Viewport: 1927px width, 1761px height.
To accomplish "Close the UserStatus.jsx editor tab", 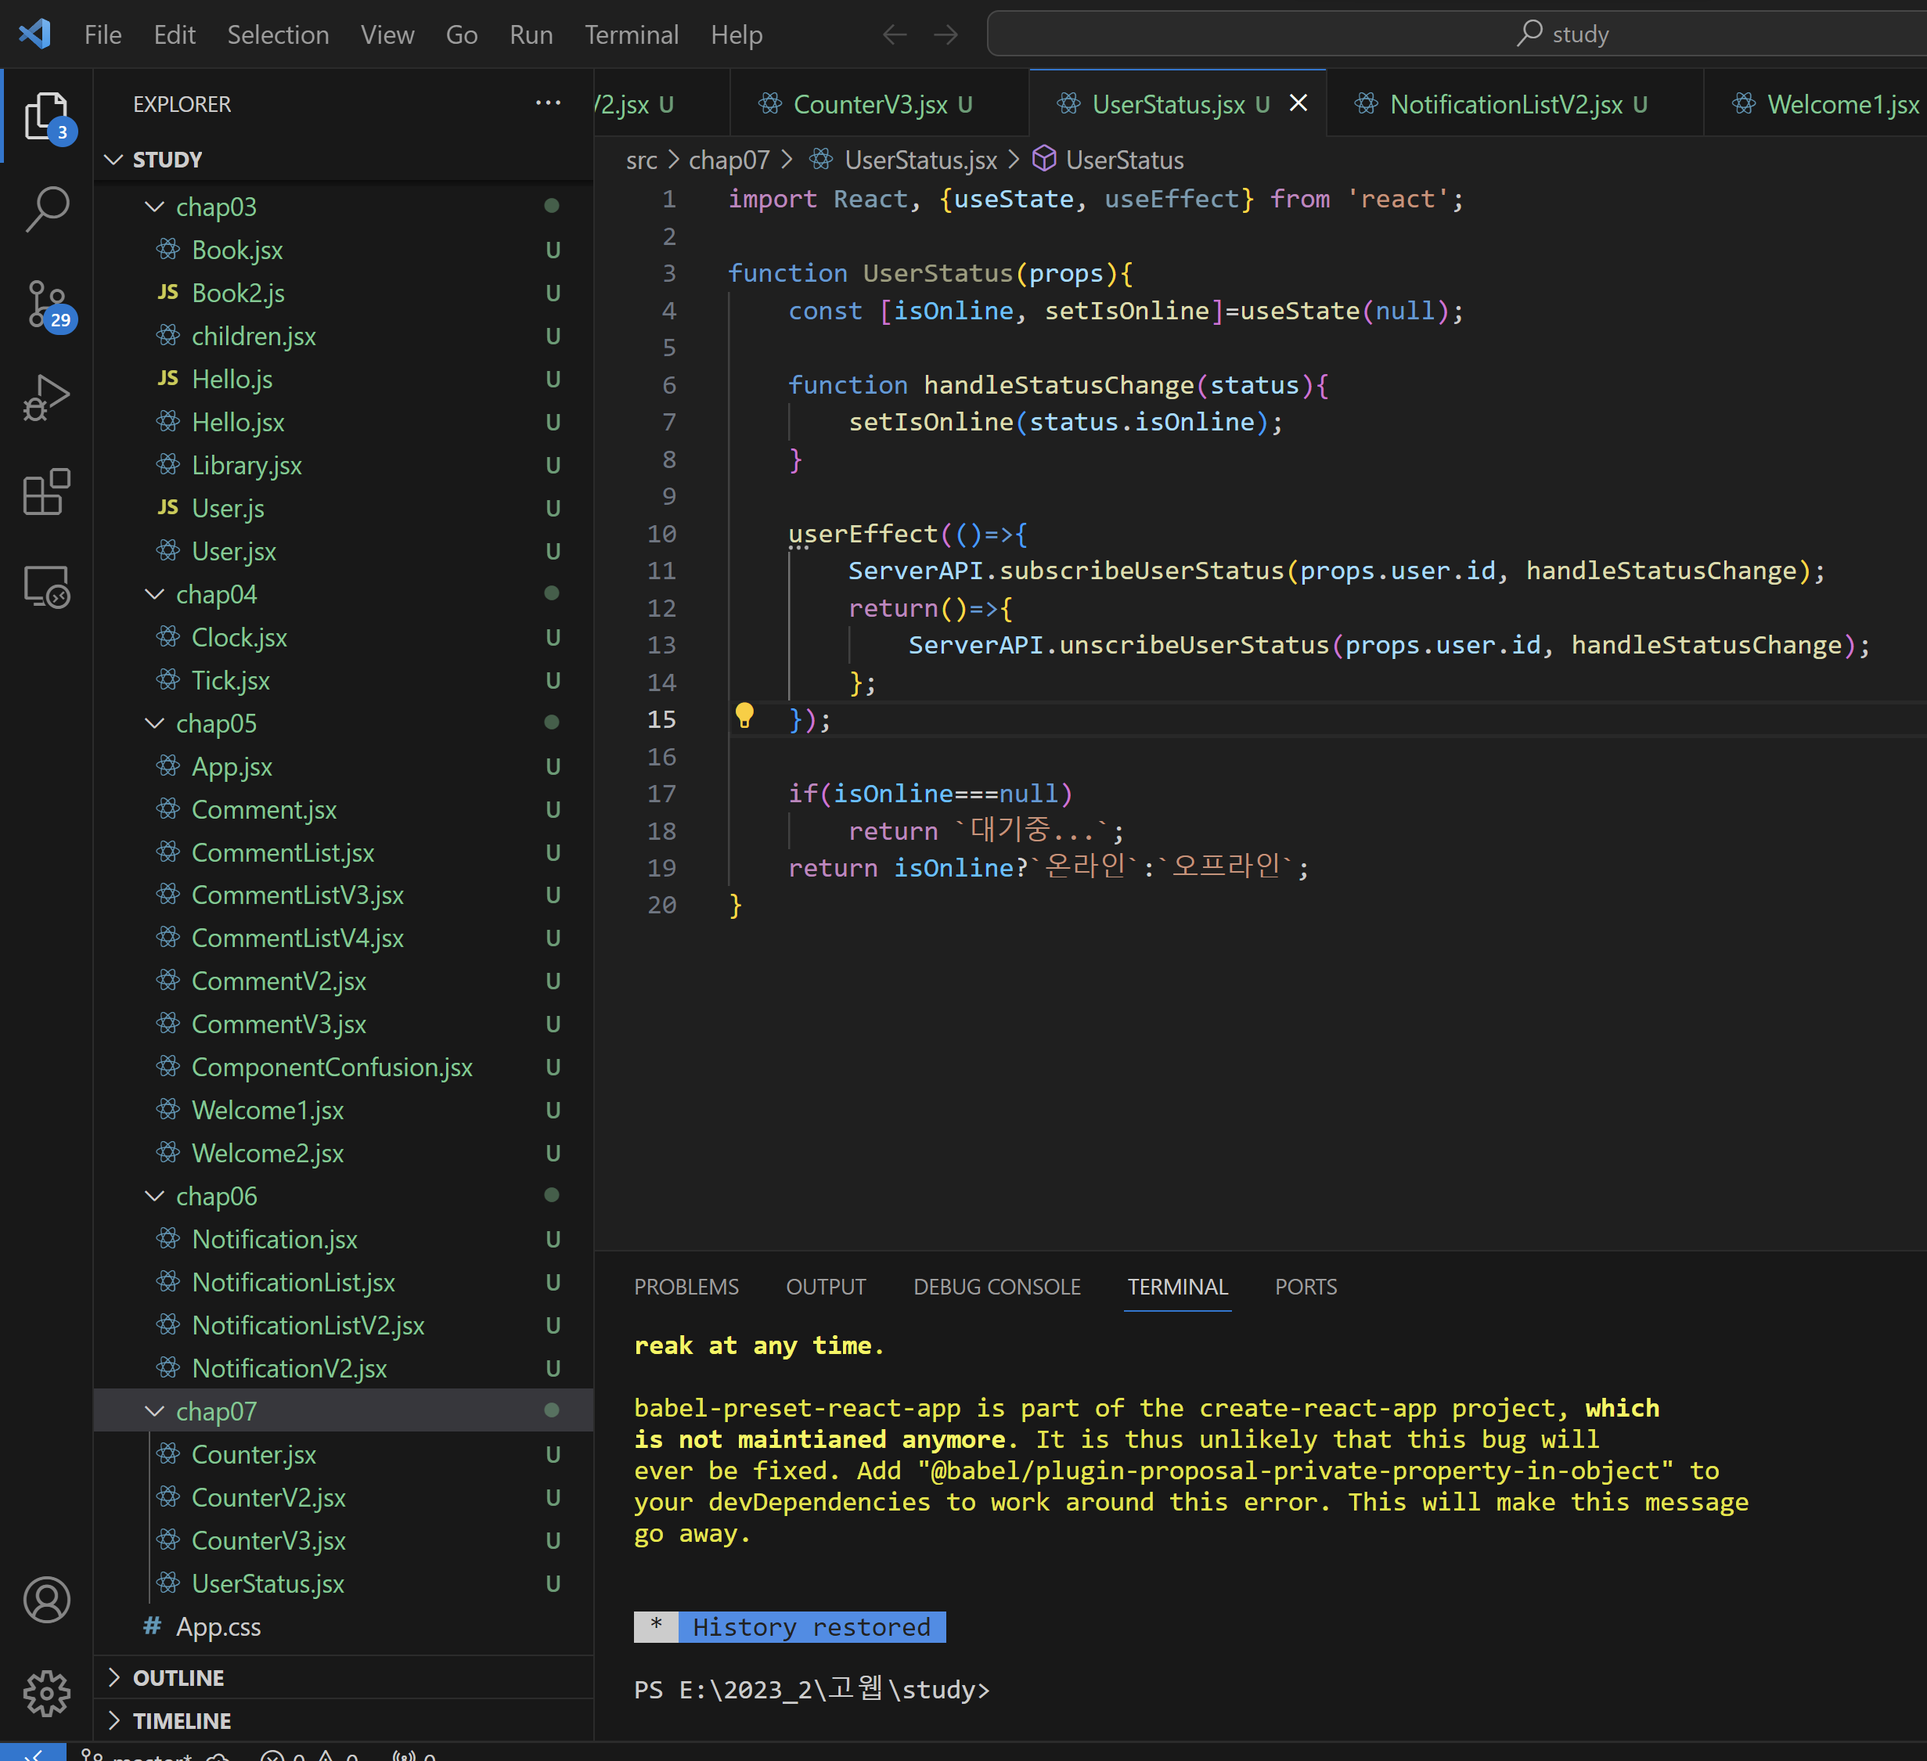I will coord(1299,103).
